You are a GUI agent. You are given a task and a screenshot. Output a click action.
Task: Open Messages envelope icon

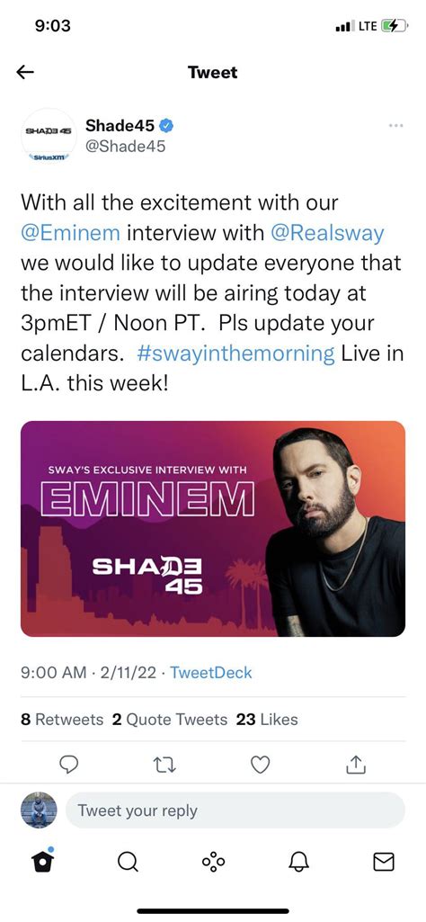384,862
